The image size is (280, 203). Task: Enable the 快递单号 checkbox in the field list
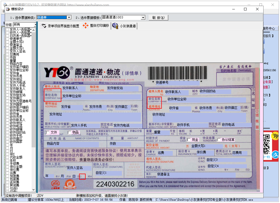point(8,39)
